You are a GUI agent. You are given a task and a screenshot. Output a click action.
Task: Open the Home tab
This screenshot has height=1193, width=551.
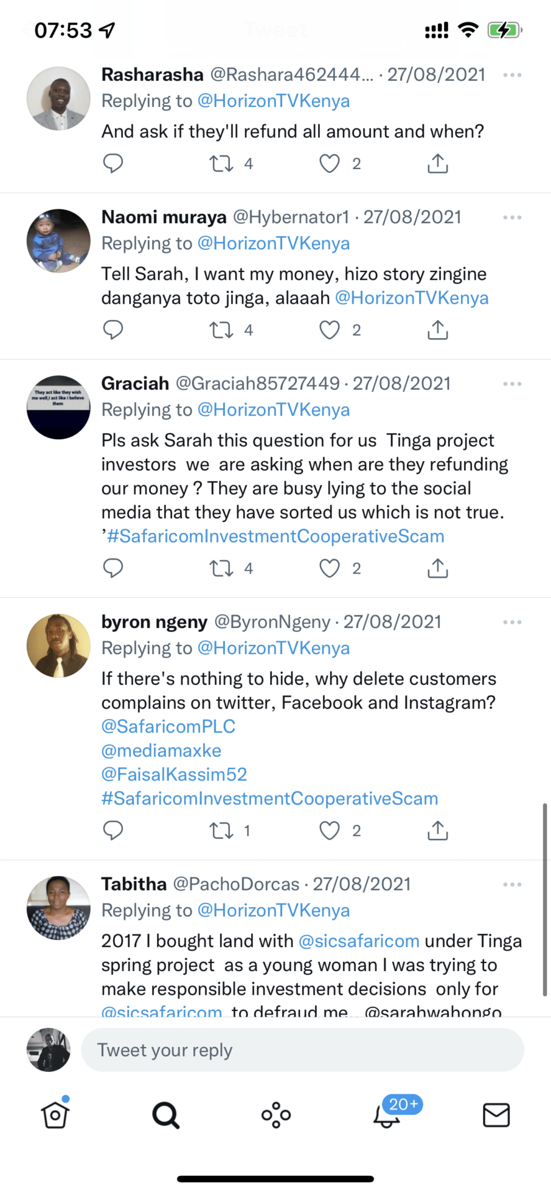55,1115
